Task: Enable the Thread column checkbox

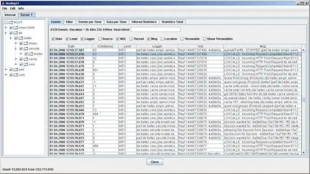Action: (x=131, y=39)
